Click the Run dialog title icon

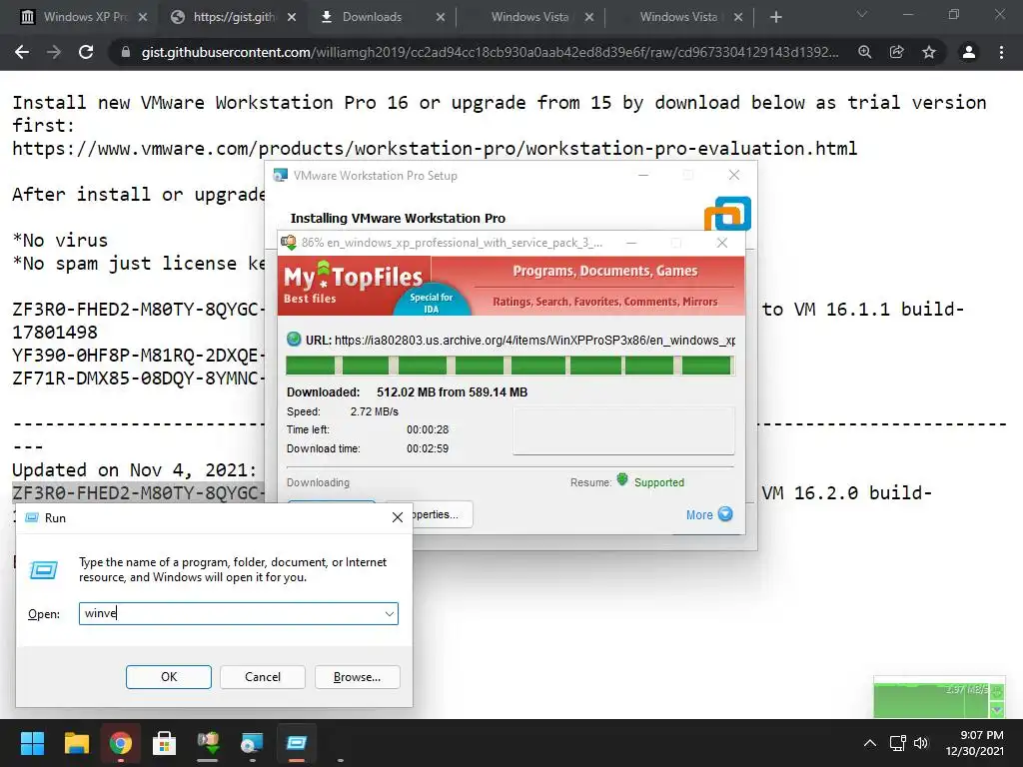click(x=31, y=518)
